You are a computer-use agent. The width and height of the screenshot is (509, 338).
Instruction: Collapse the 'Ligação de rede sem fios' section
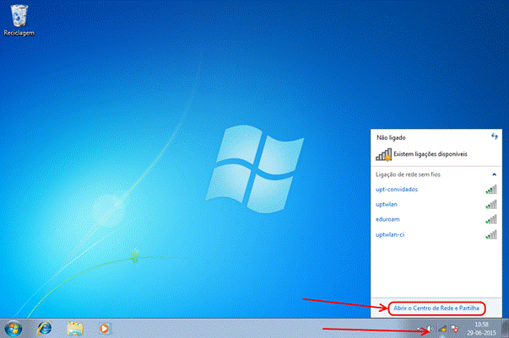pos(494,174)
